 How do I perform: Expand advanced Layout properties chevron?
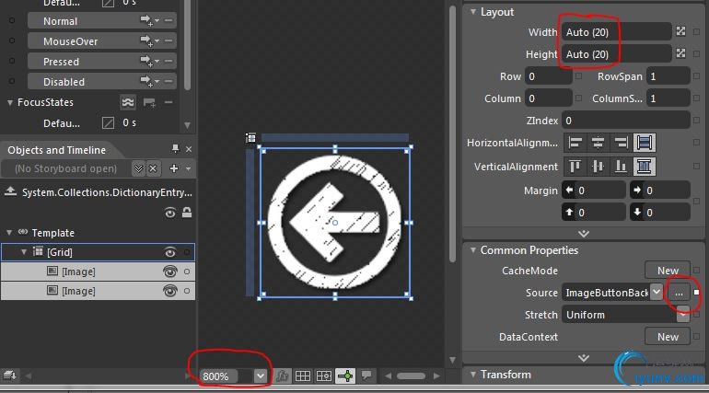[584, 234]
